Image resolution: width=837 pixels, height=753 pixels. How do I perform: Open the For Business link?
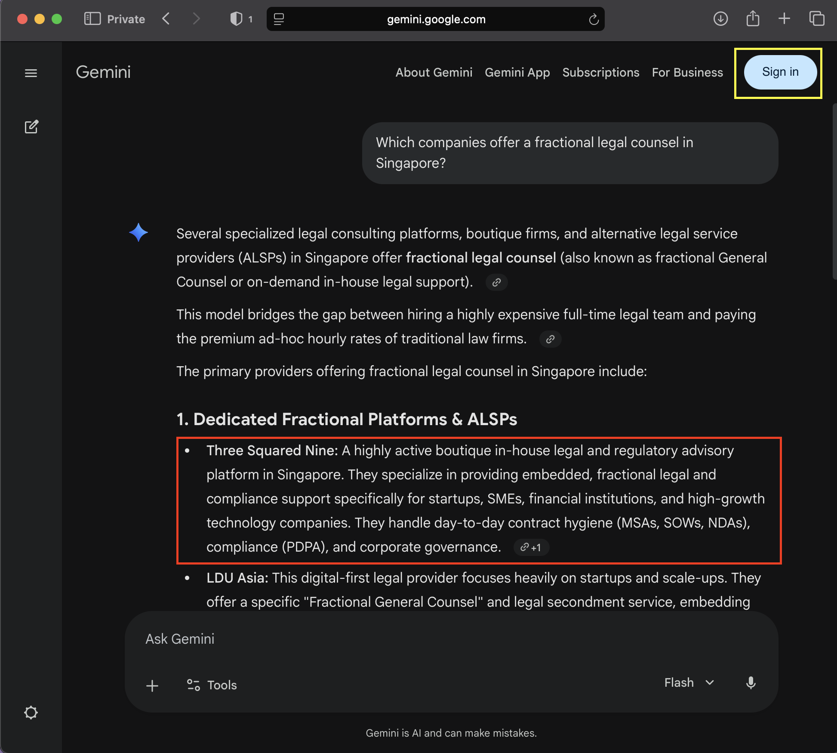pos(687,72)
